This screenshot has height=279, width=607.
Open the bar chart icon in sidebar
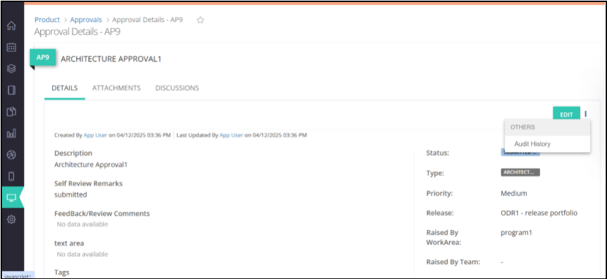coord(11,134)
